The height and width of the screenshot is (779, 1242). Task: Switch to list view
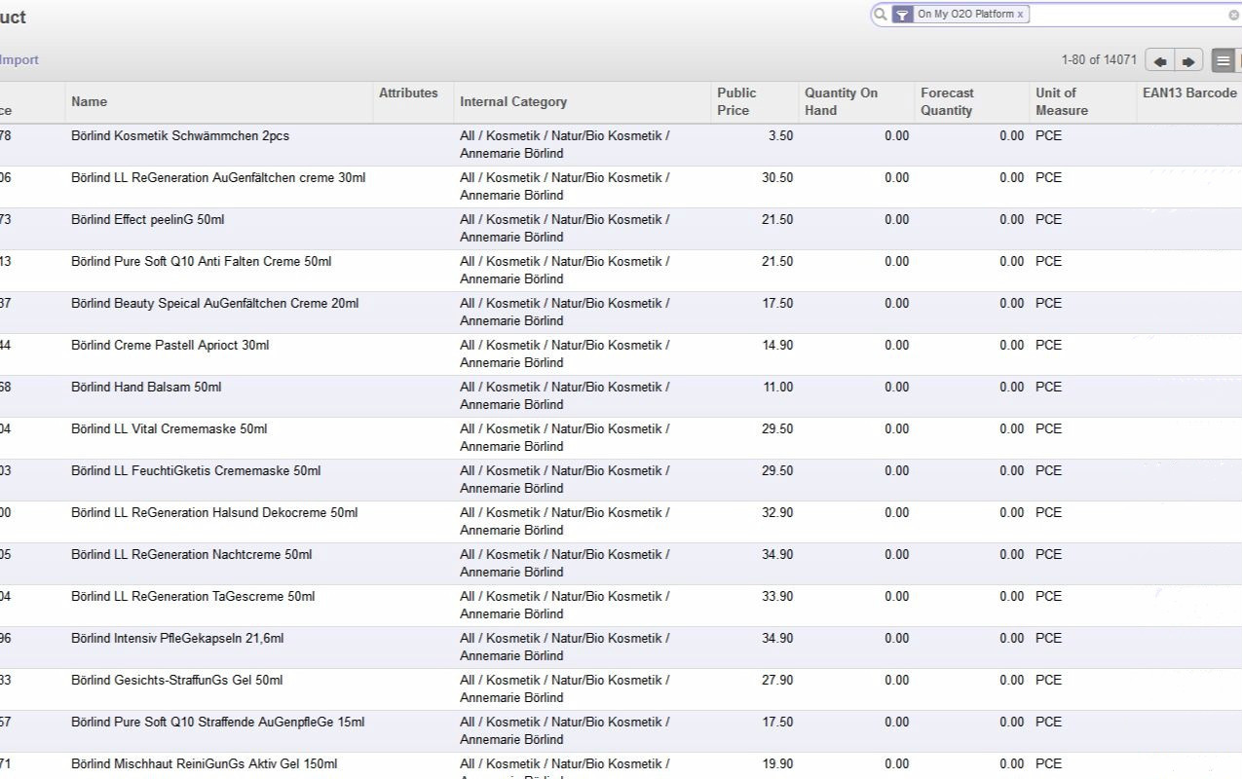(1223, 60)
